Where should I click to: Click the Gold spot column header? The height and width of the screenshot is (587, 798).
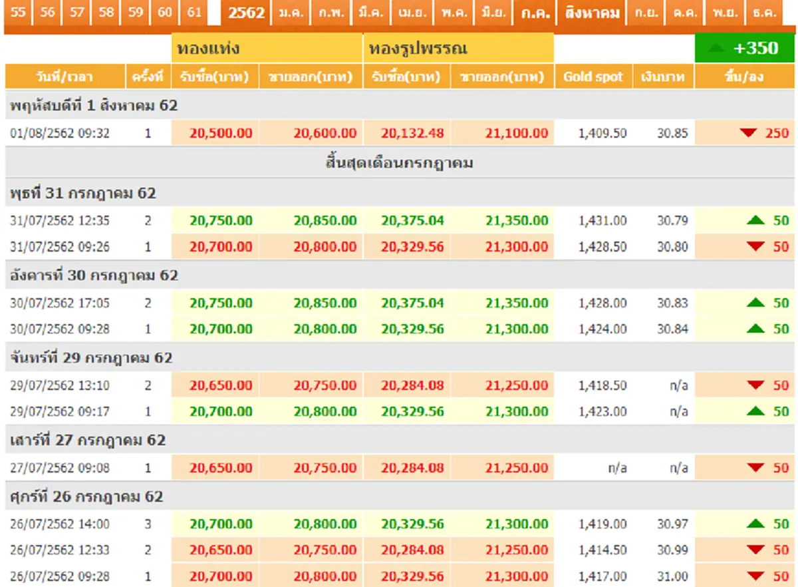coord(593,77)
